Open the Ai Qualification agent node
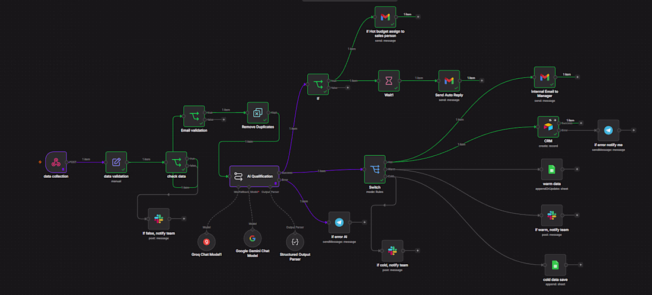Viewport: 652px width, 295px height. coord(254,176)
